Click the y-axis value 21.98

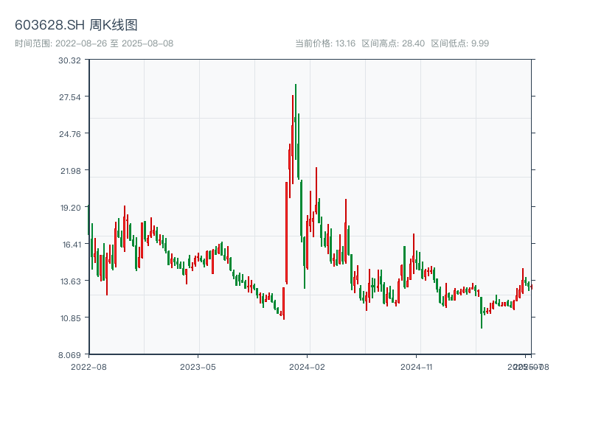point(71,171)
